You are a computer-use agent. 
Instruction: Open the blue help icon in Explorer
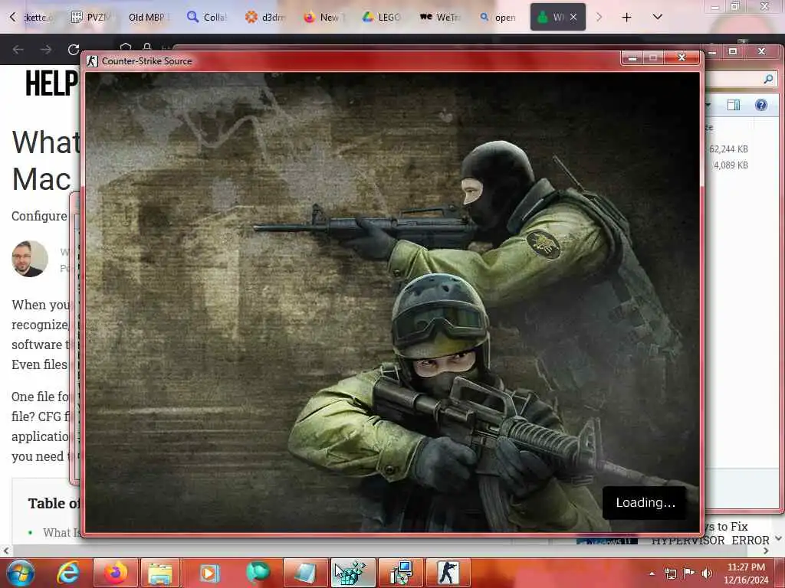(x=761, y=105)
